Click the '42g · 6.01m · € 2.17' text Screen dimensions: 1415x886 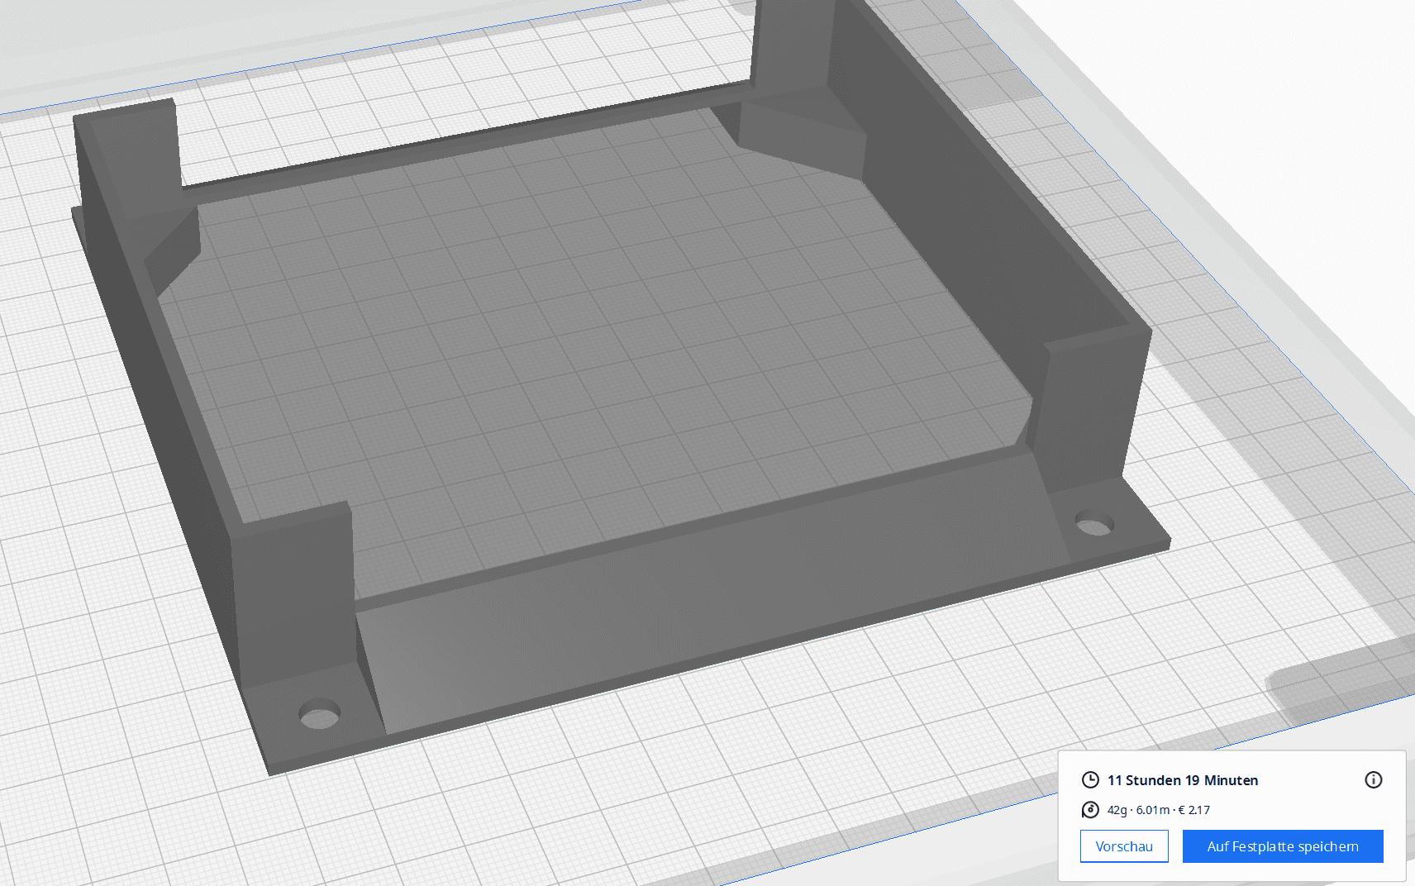tap(1159, 810)
